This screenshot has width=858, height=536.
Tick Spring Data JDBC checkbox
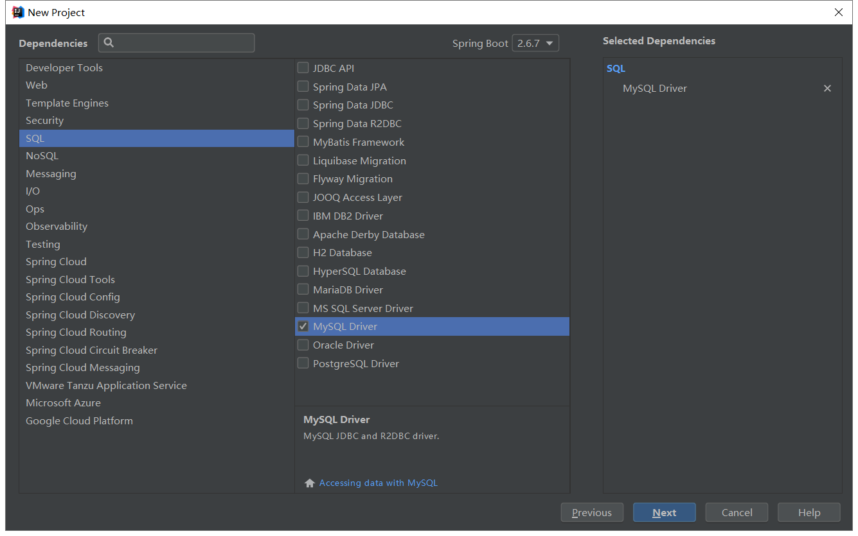pyautogui.click(x=303, y=105)
